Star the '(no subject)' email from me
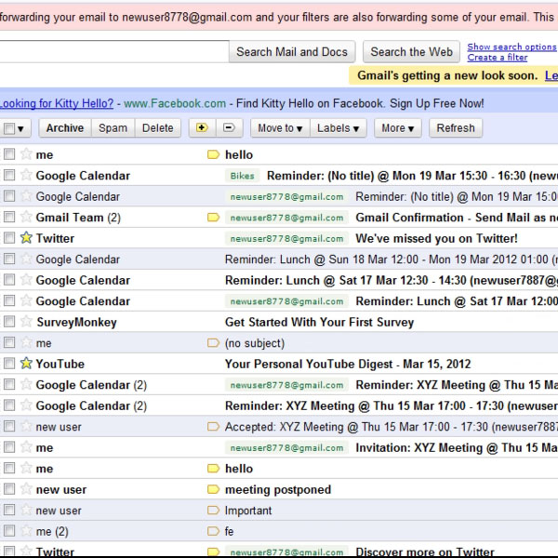Viewport: 558px width, 558px height. point(26,342)
